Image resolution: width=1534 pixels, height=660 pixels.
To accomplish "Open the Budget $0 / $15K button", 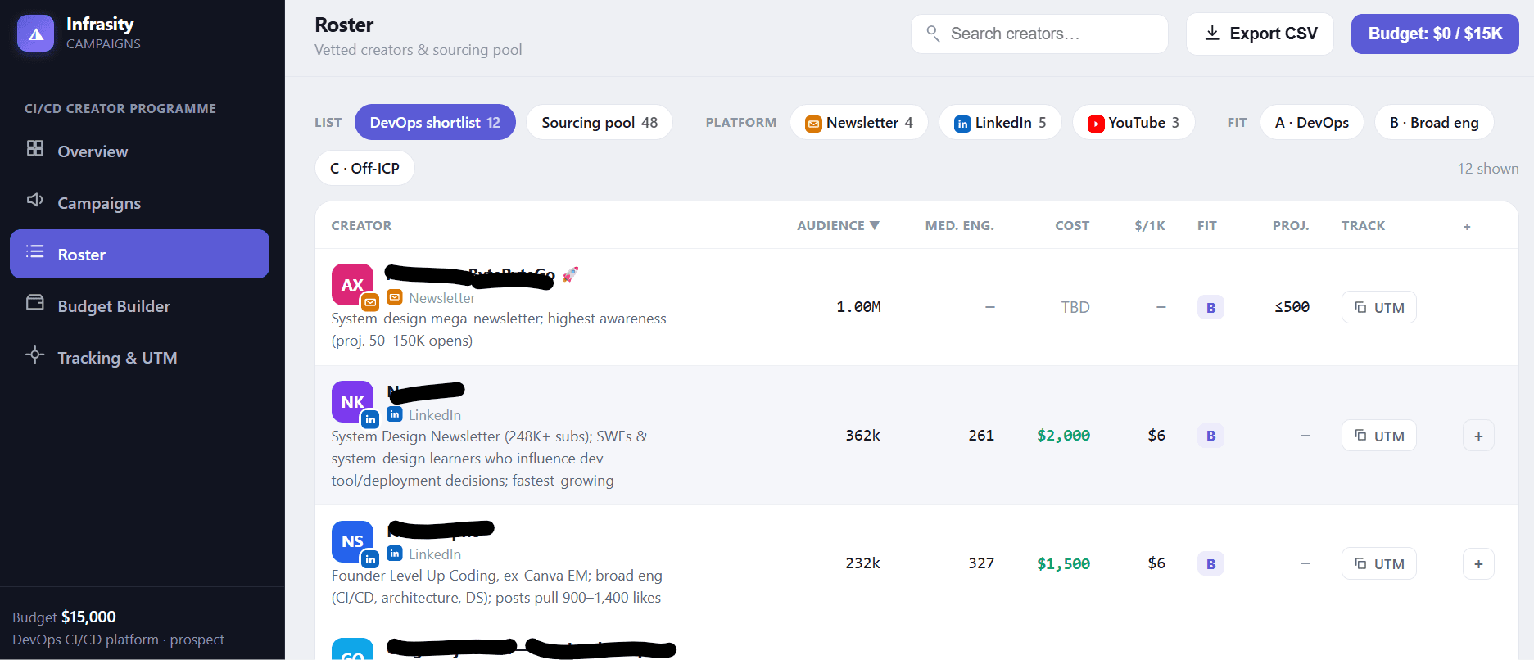I will pyautogui.click(x=1435, y=34).
